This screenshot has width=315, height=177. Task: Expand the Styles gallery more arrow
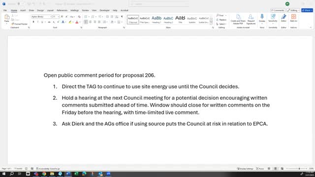211,23
